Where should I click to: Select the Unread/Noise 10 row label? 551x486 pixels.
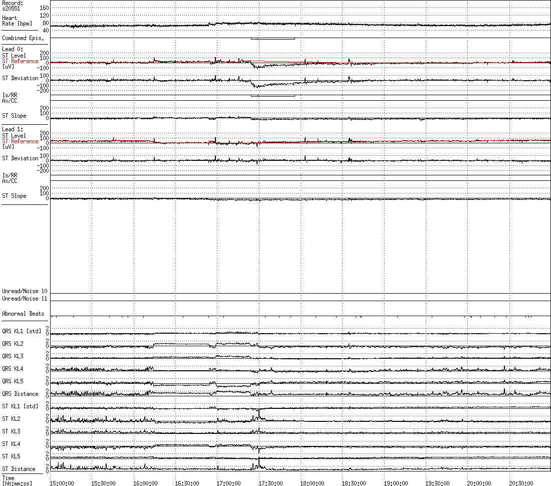pyautogui.click(x=25, y=291)
